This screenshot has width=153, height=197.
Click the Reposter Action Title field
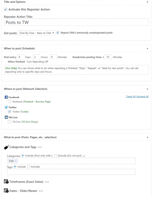click(x=76, y=22)
